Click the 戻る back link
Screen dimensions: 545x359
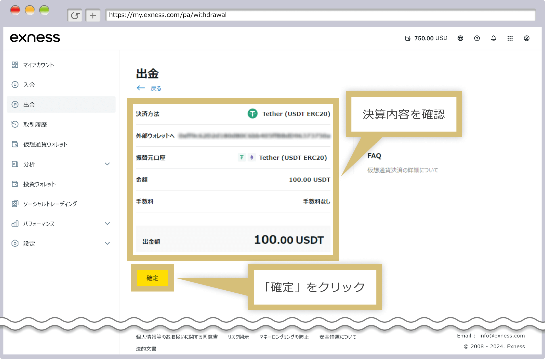pos(156,88)
